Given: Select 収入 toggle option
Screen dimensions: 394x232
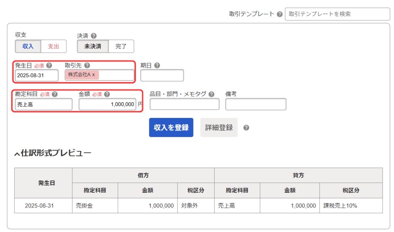Looking at the screenshot, I should (x=28, y=46).
